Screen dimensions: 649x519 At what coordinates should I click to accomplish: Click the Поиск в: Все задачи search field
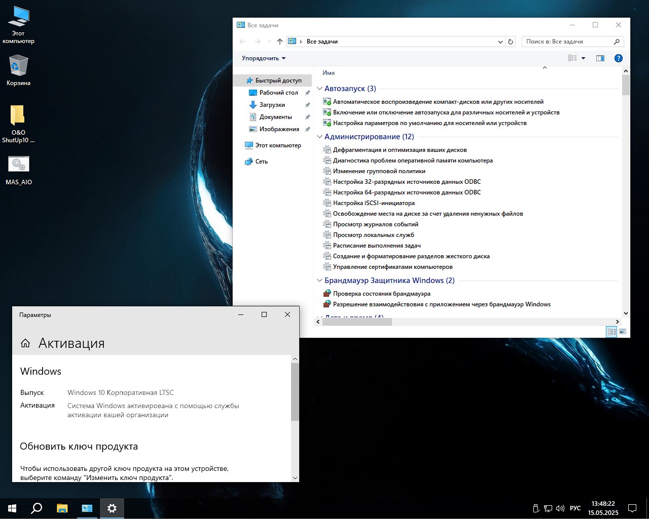[567, 42]
